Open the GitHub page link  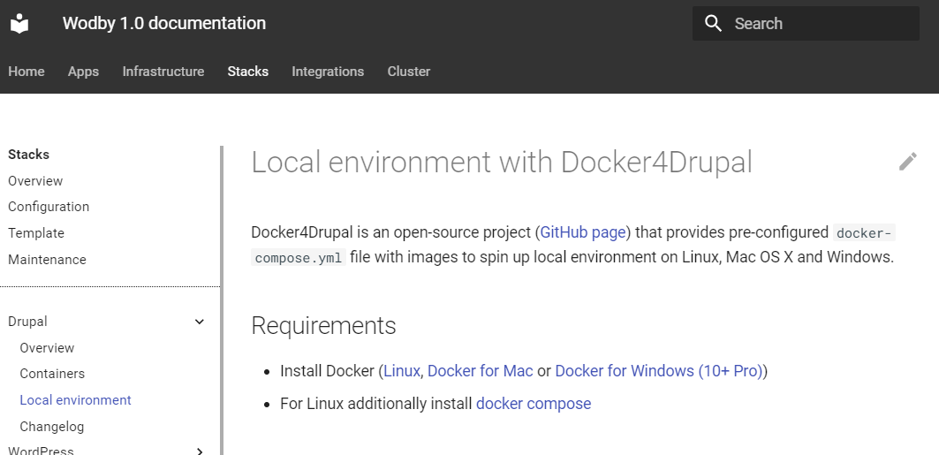coord(583,232)
